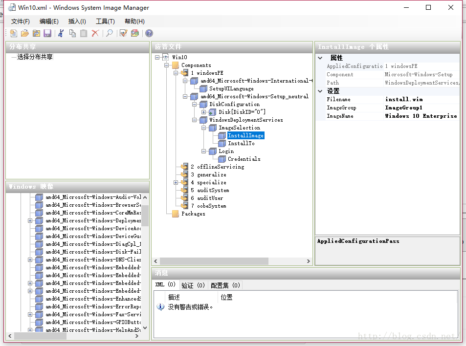
Task: Collapse the Login node
Action: (x=203, y=151)
